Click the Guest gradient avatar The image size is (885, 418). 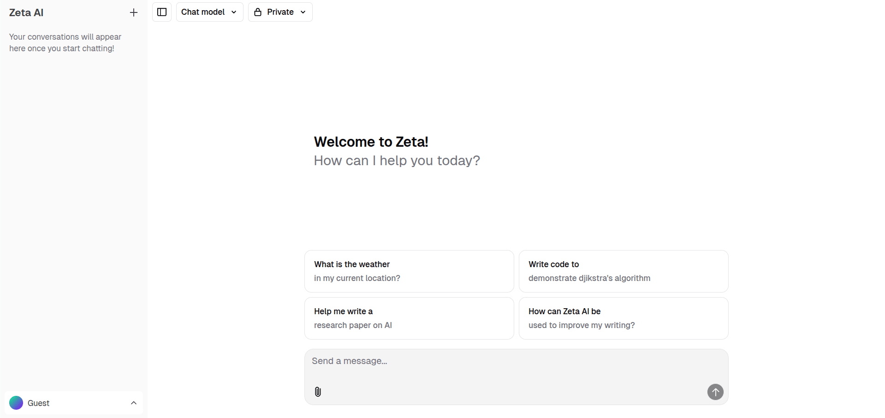coord(16,403)
